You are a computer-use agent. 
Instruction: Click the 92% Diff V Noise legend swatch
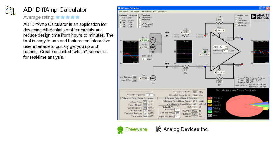[x=210, y=98]
